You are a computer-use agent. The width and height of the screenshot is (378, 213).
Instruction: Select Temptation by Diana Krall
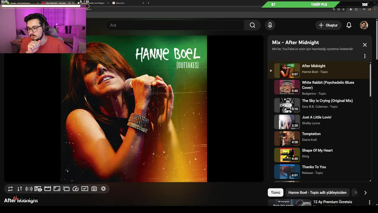click(x=319, y=138)
